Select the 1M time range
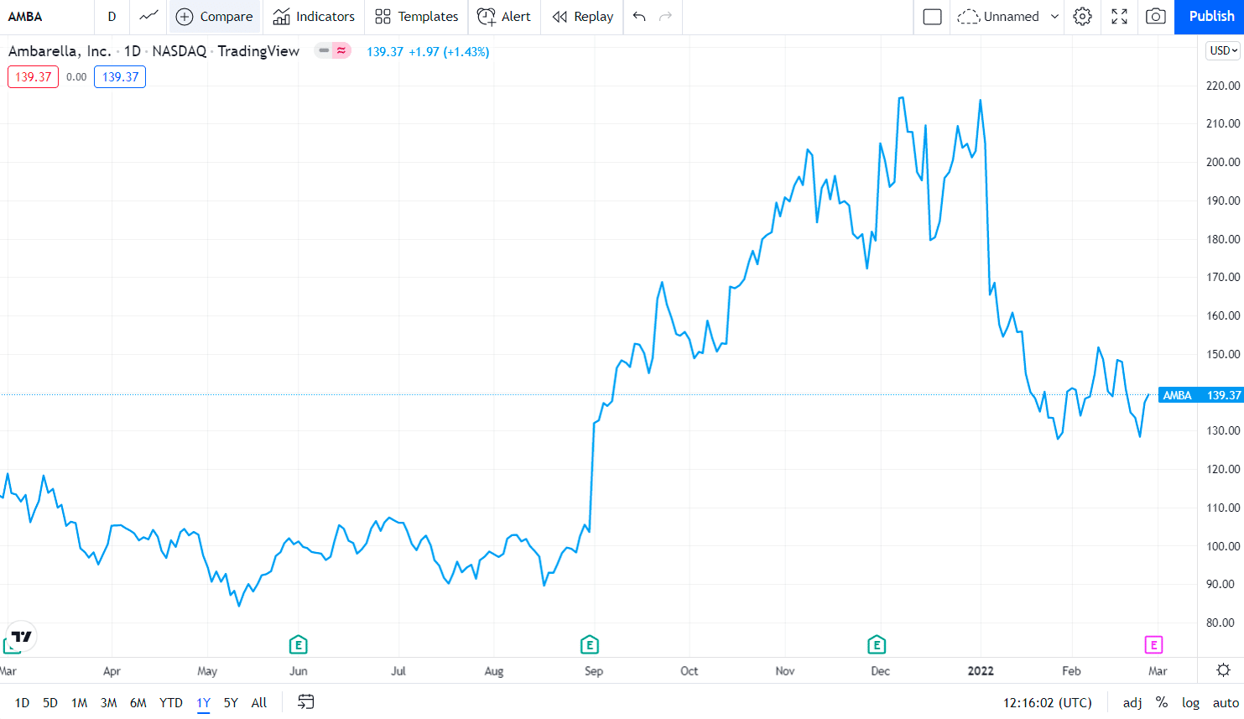This screenshot has height=719, width=1244. click(79, 702)
